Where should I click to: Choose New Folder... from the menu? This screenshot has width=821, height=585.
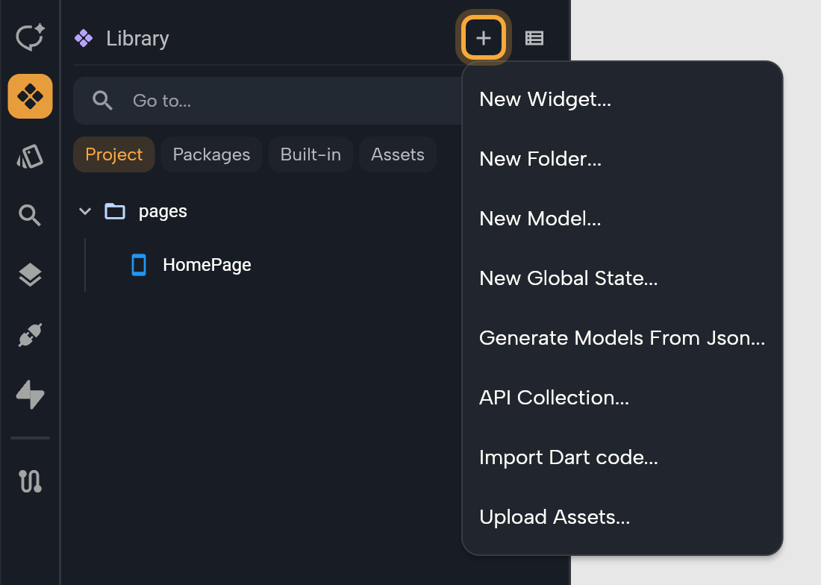point(622,158)
